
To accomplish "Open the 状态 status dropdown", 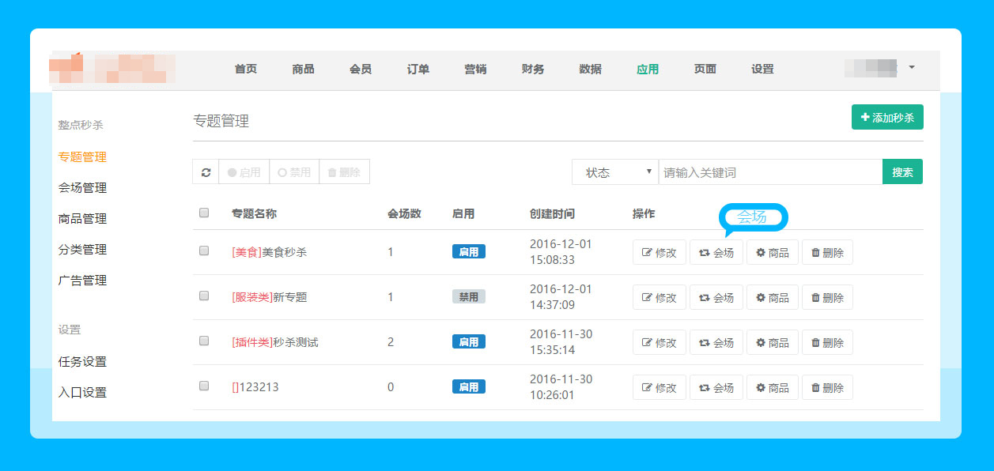I will point(614,172).
